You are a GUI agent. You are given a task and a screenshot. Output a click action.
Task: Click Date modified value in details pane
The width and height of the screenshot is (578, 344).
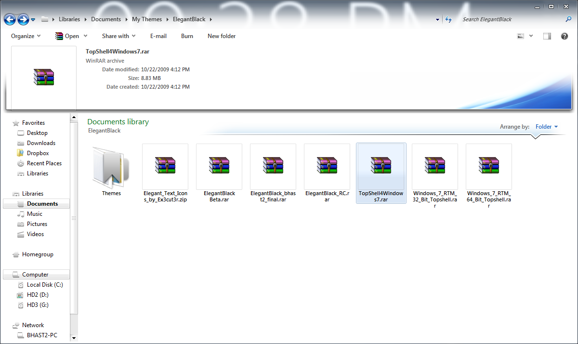tap(165, 69)
